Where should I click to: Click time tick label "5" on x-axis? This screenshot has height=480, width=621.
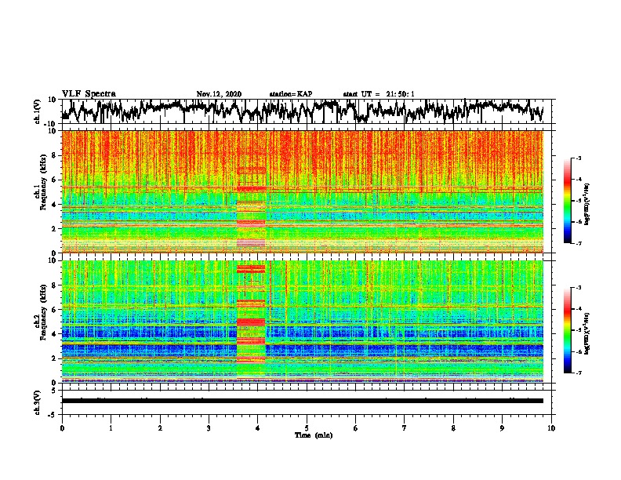click(307, 428)
